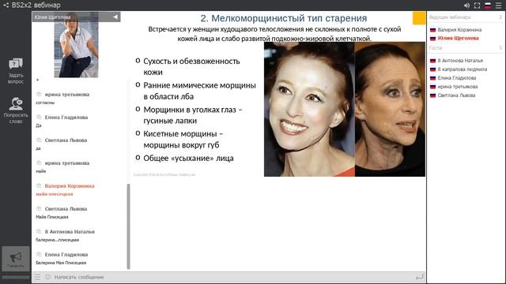This screenshot has width=506, height=284.
Task: Click the presenter video thumbnail
Action: pos(76,45)
